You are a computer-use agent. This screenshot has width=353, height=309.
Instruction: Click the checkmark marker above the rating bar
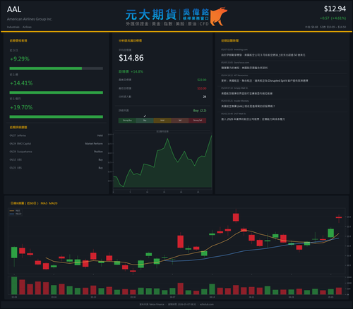145,116
